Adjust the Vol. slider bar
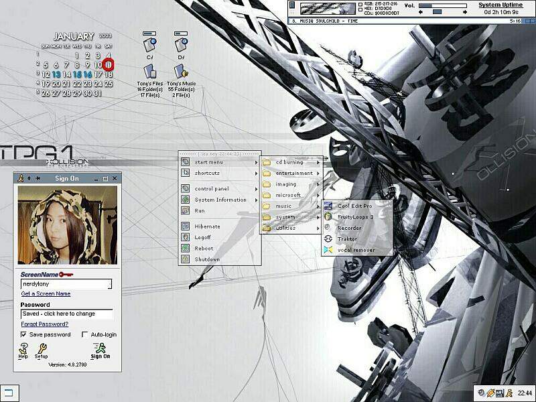Image resolution: width=536 pixels, height=402 pixels. pyautogui.click(x=442, y=6)
